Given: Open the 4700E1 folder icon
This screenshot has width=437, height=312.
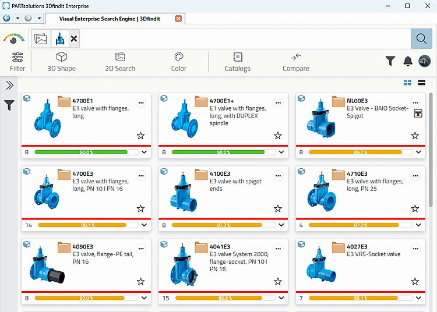Looking at the screenshot, I should (x=64, y=102).
